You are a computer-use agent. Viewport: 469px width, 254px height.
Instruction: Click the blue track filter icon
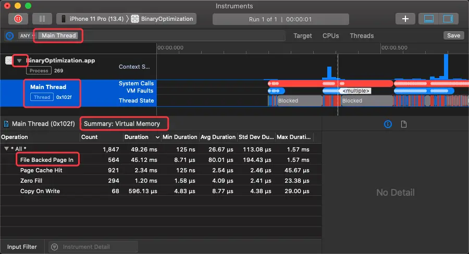pos(9,36)
